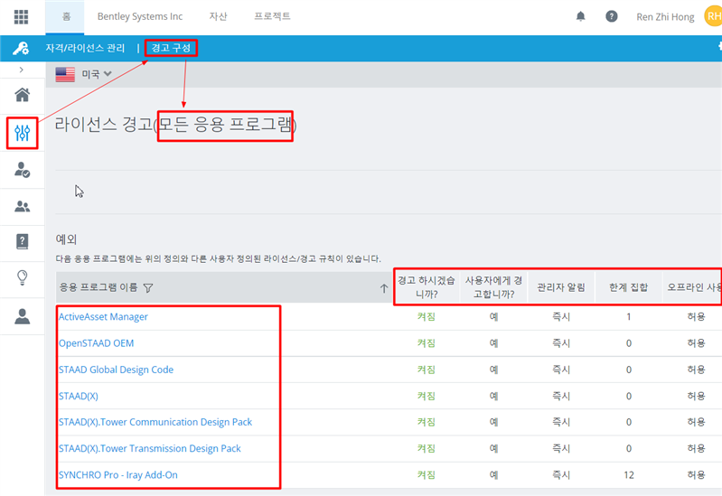This screenshot has height=496, width=722.
Task: Select 자격/라이선스 관리 in blue bar
Action: 85,48
